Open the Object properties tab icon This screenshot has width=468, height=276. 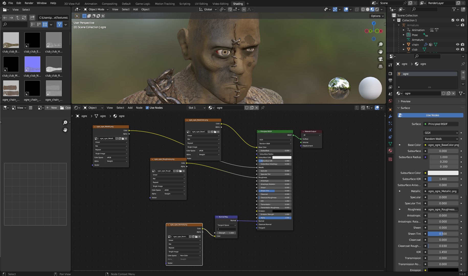pos(390,110)
